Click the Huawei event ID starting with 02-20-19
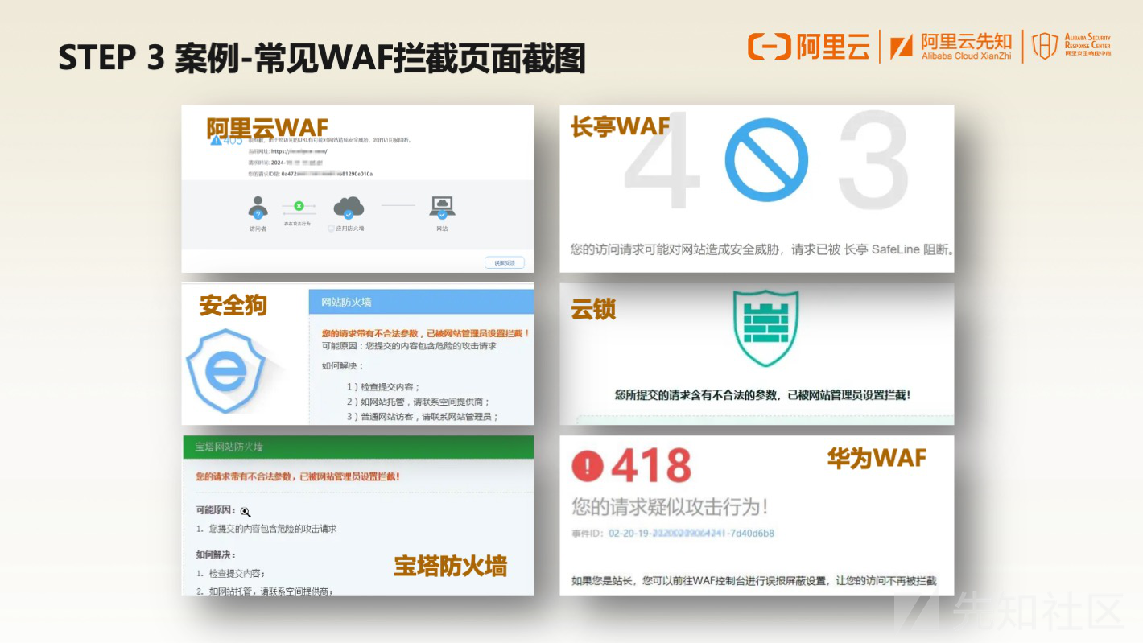 (691, 534)
